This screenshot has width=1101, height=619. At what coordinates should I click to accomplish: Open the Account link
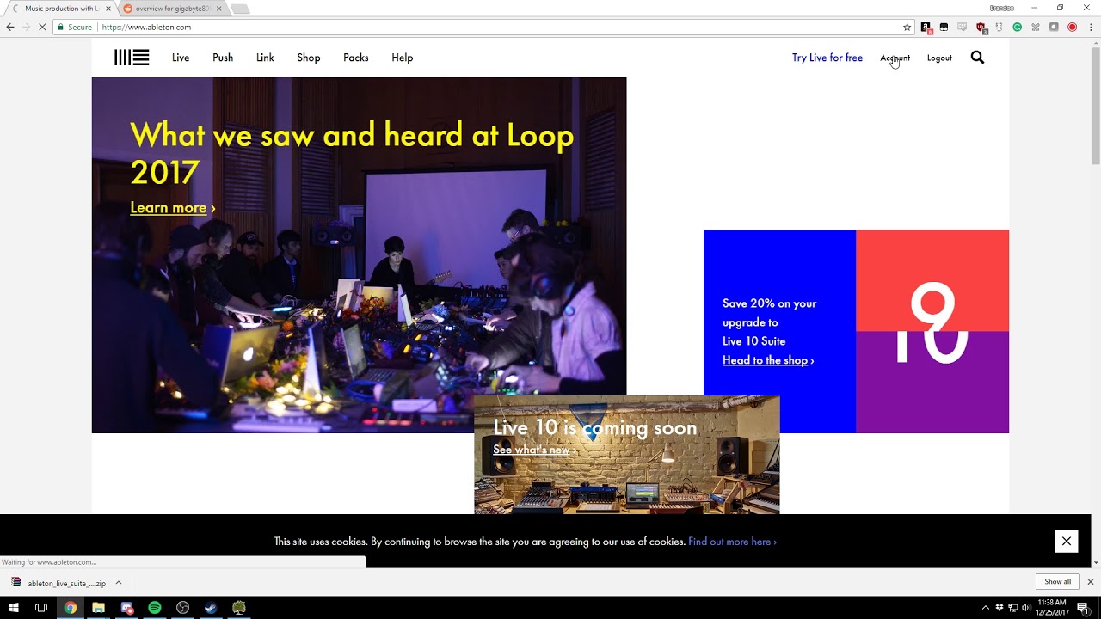[895, 58]
